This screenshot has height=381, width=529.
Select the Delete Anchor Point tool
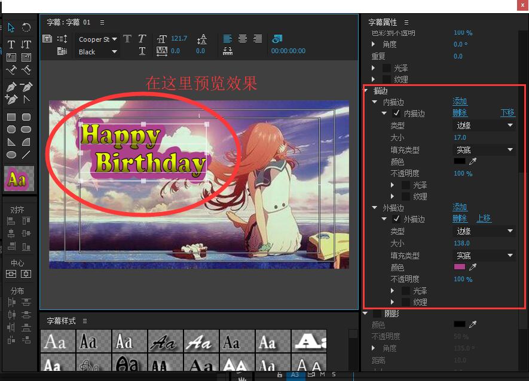click(26, 87)
